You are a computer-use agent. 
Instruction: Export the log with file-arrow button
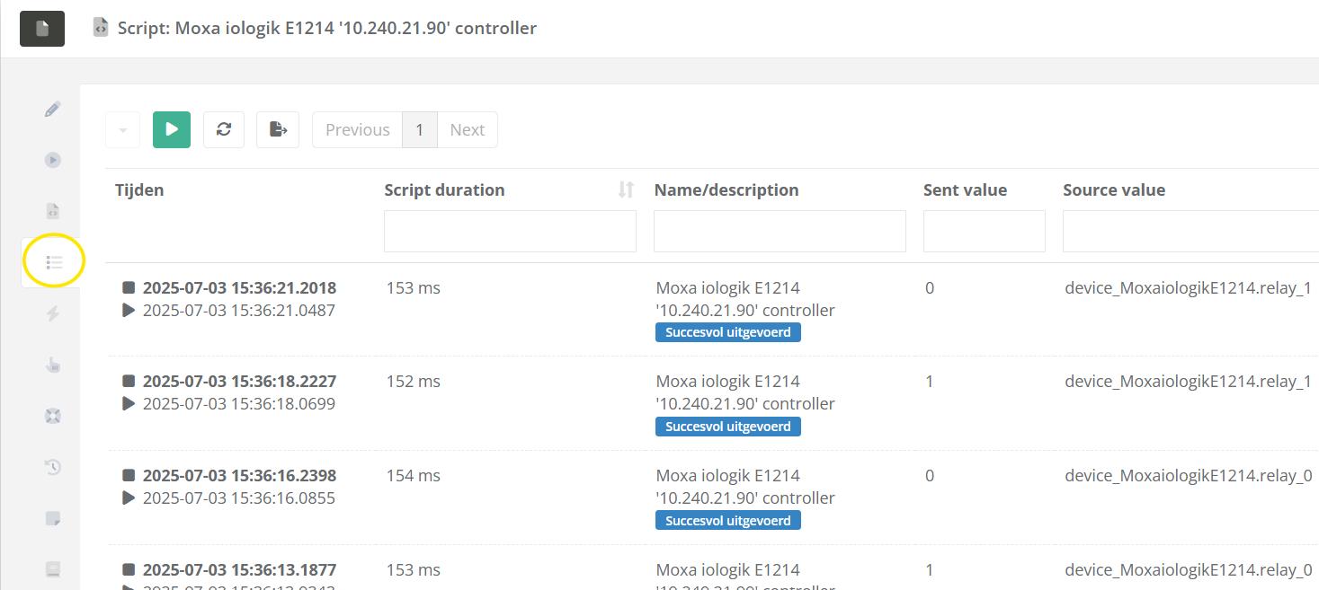[x=278, y=129]
